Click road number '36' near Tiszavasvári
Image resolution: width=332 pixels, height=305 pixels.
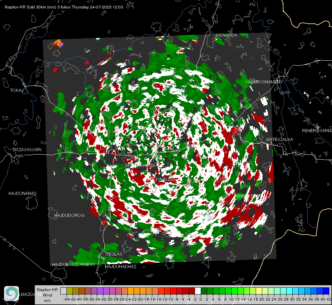[21, 156]
